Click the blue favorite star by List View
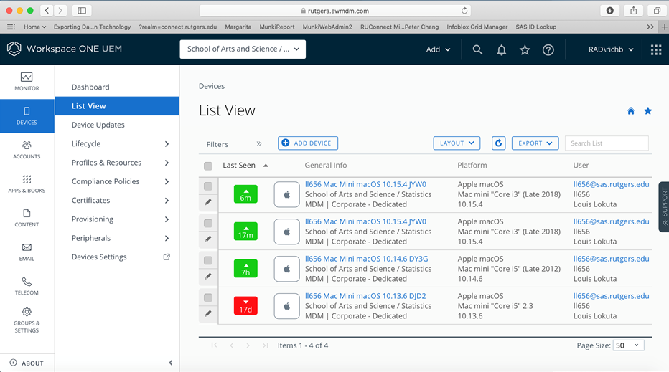669x372 pixels. pos(647,111)
